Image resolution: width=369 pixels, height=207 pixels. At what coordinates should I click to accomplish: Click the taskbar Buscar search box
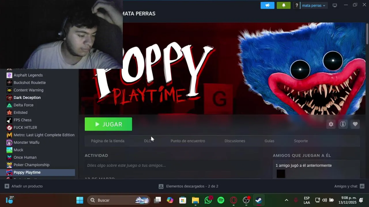pyautogui.click(x=119, y=200)
